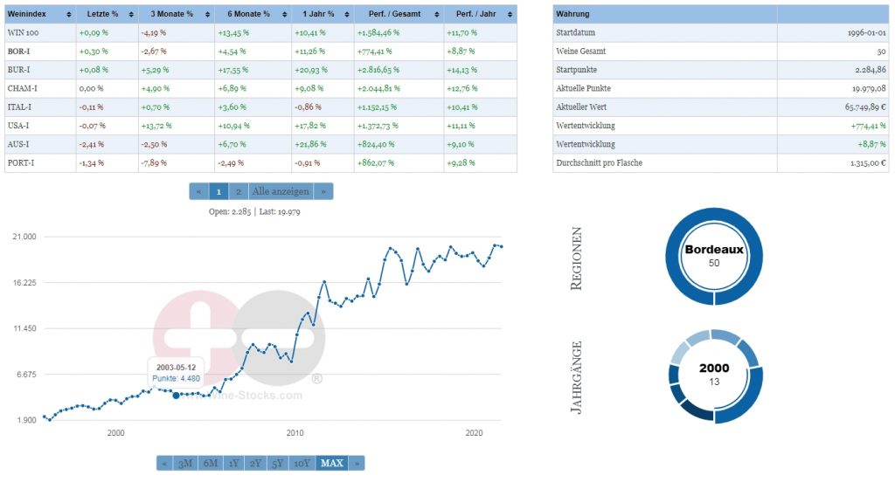Select the 1Y chart time range
The height and width of the screenshot is (489, 895).
[x=232, y=463]
